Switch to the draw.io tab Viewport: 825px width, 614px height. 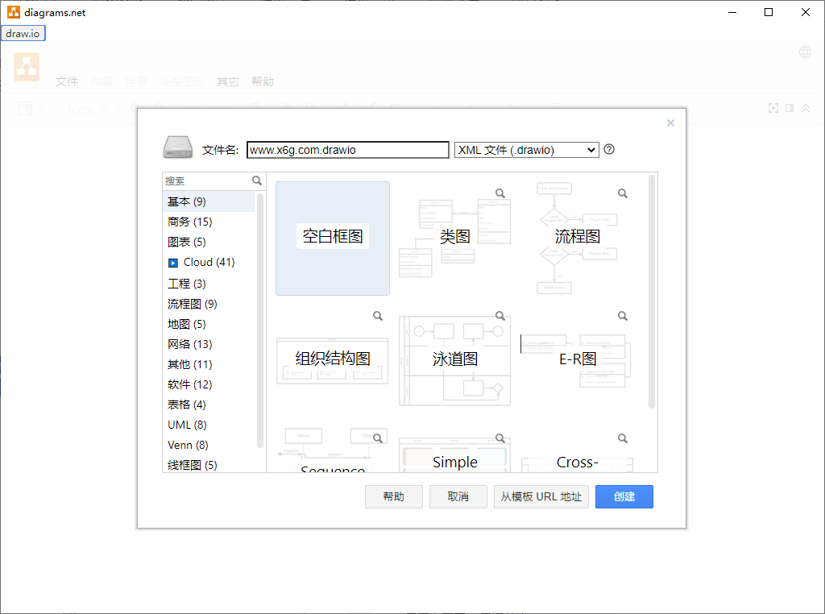[23, 33]
